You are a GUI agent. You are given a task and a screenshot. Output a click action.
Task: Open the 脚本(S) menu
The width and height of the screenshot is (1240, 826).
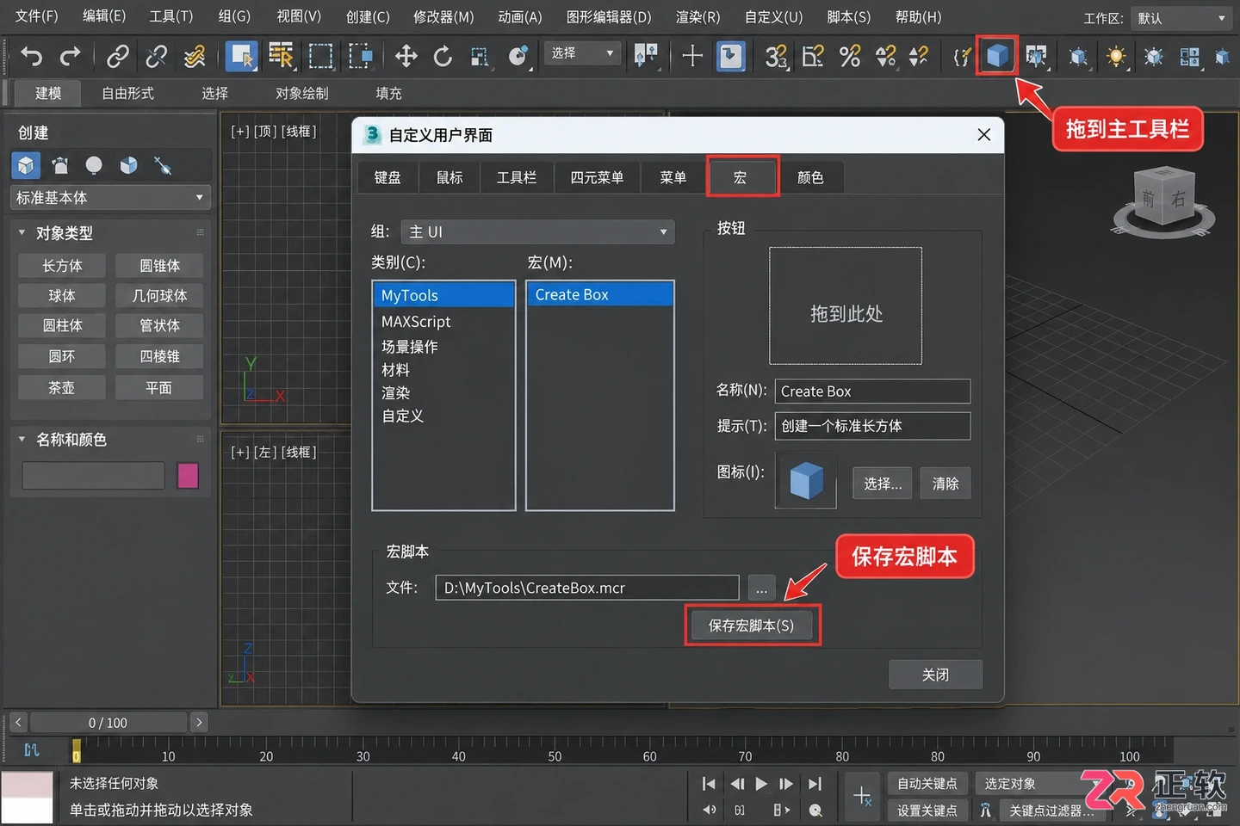[848, 17]
